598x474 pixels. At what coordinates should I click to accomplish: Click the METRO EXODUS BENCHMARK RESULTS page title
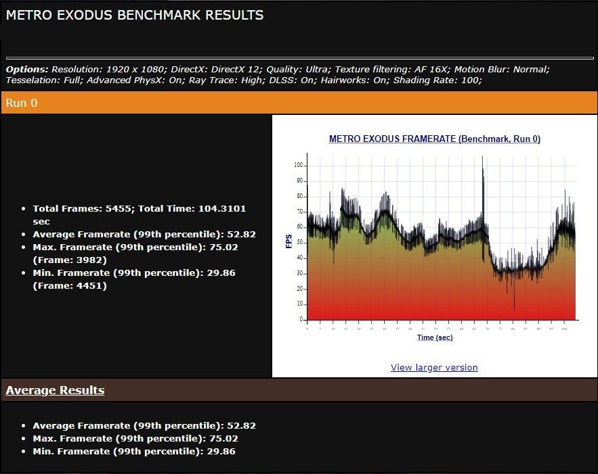[x=135, y=15]
